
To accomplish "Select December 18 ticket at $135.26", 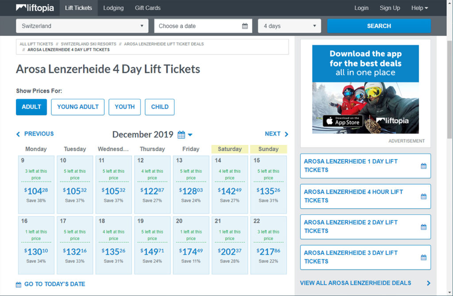I will point(114,245).
